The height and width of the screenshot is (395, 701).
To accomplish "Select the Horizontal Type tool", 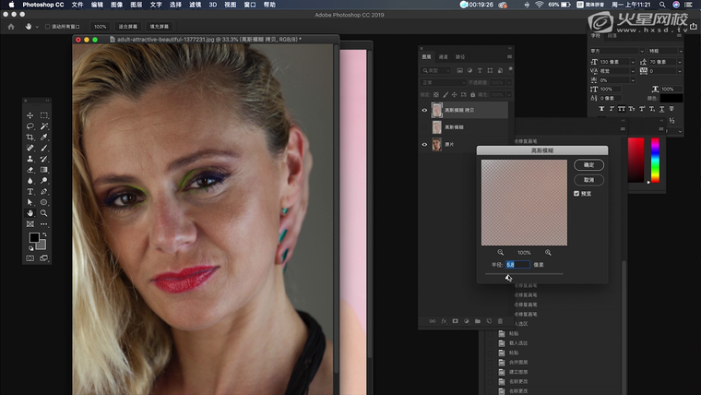I will (30, 191).
